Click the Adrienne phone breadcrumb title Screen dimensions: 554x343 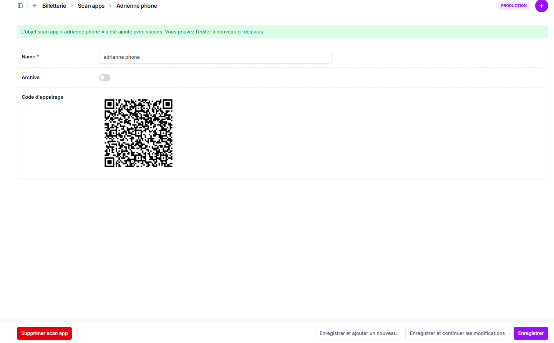(136, 6)
